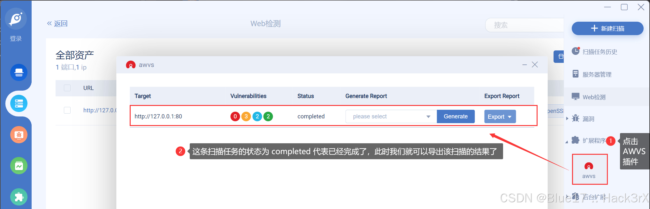Click the Export Report column header
The height and width of the screenshot is (209, 650).
click(502, 96)
